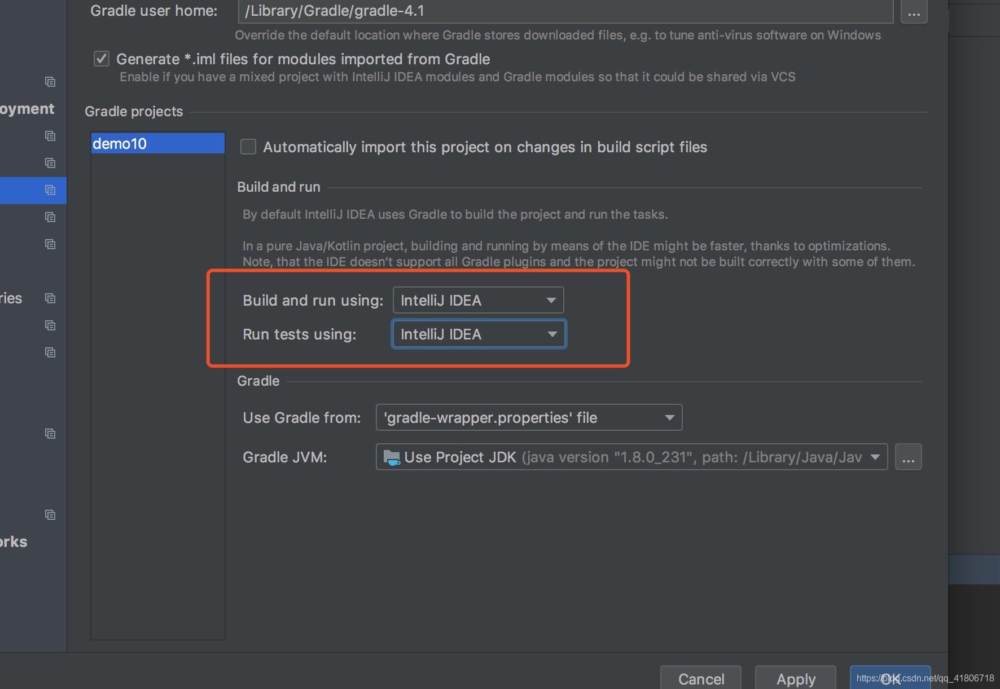Enable Generate *.iml files checkbox

tap(102, 59)
